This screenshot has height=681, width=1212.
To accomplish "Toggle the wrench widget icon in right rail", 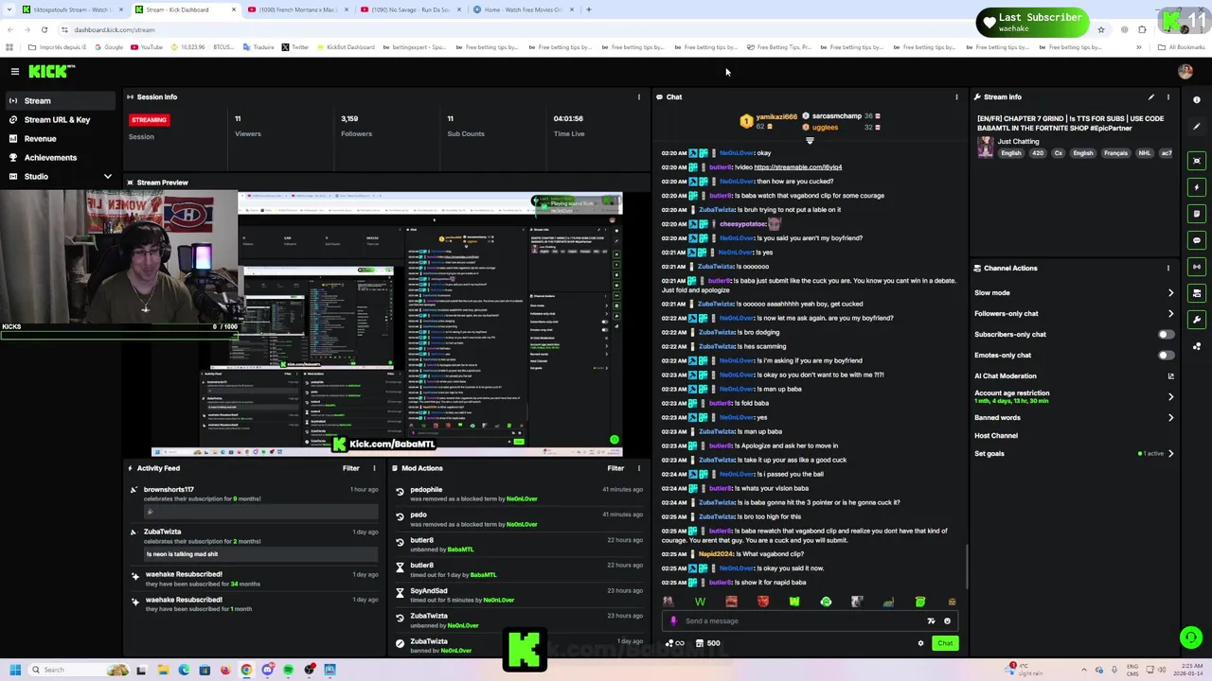I will point(1197,320).
